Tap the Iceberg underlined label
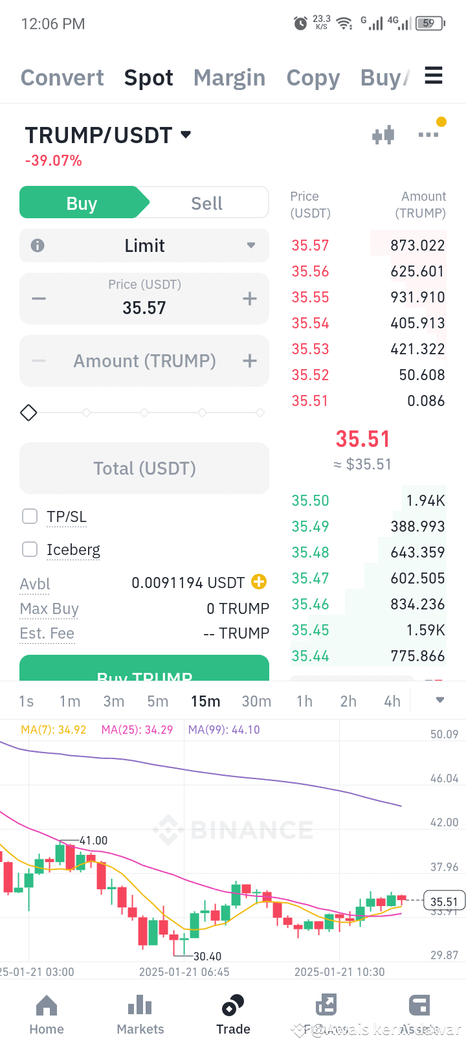Image resolution: width=466 pixels, height=1044 pixels. click(73, 550)
